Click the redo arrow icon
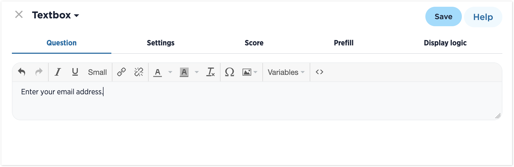The height and width of the screenshot is (167, 514). pyautogui.click(x=39, y=72)
